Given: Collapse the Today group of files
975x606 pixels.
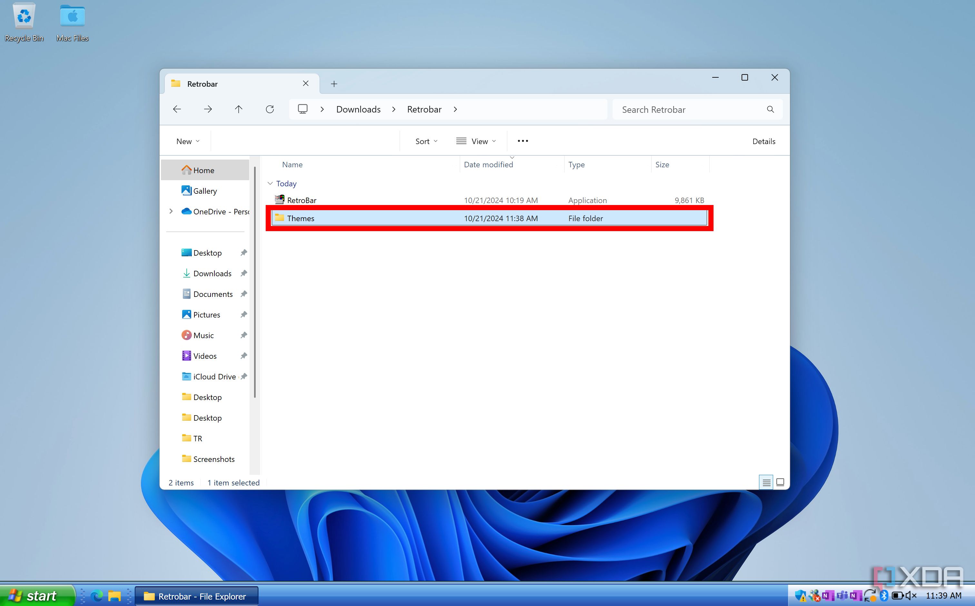Looking at the screenshot, I should 271,183.
